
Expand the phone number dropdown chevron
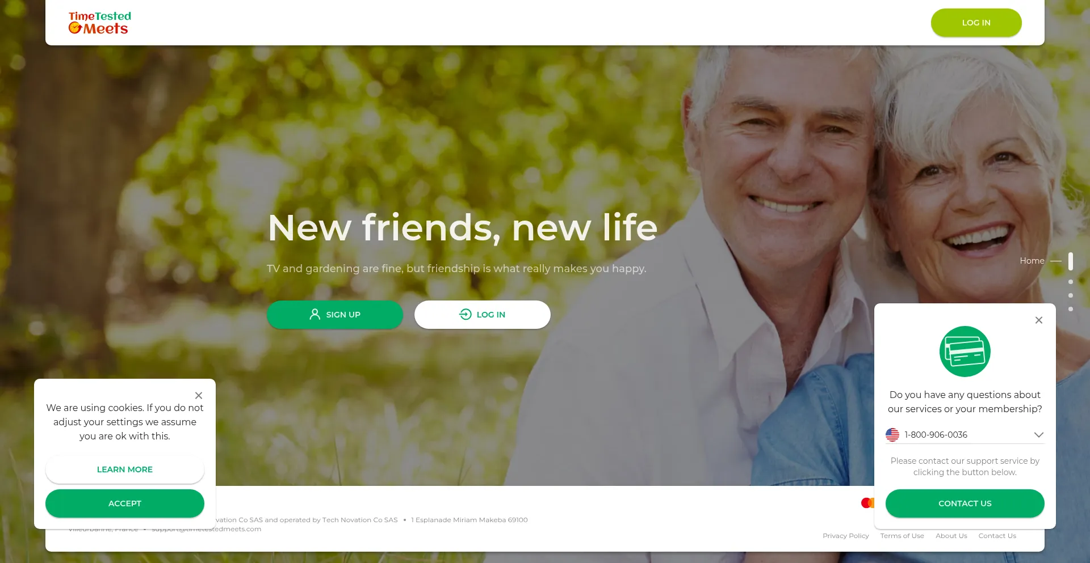pyautogui.click(x=1039, y=435)
